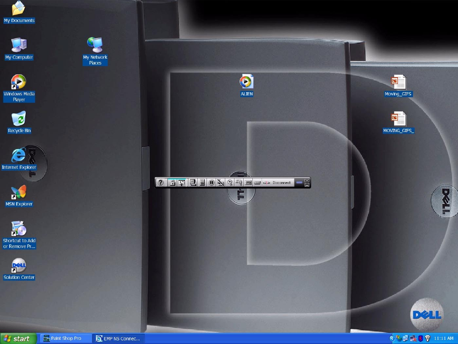
Task: Select the ALIEN media file icon
Action: [246, 86]
